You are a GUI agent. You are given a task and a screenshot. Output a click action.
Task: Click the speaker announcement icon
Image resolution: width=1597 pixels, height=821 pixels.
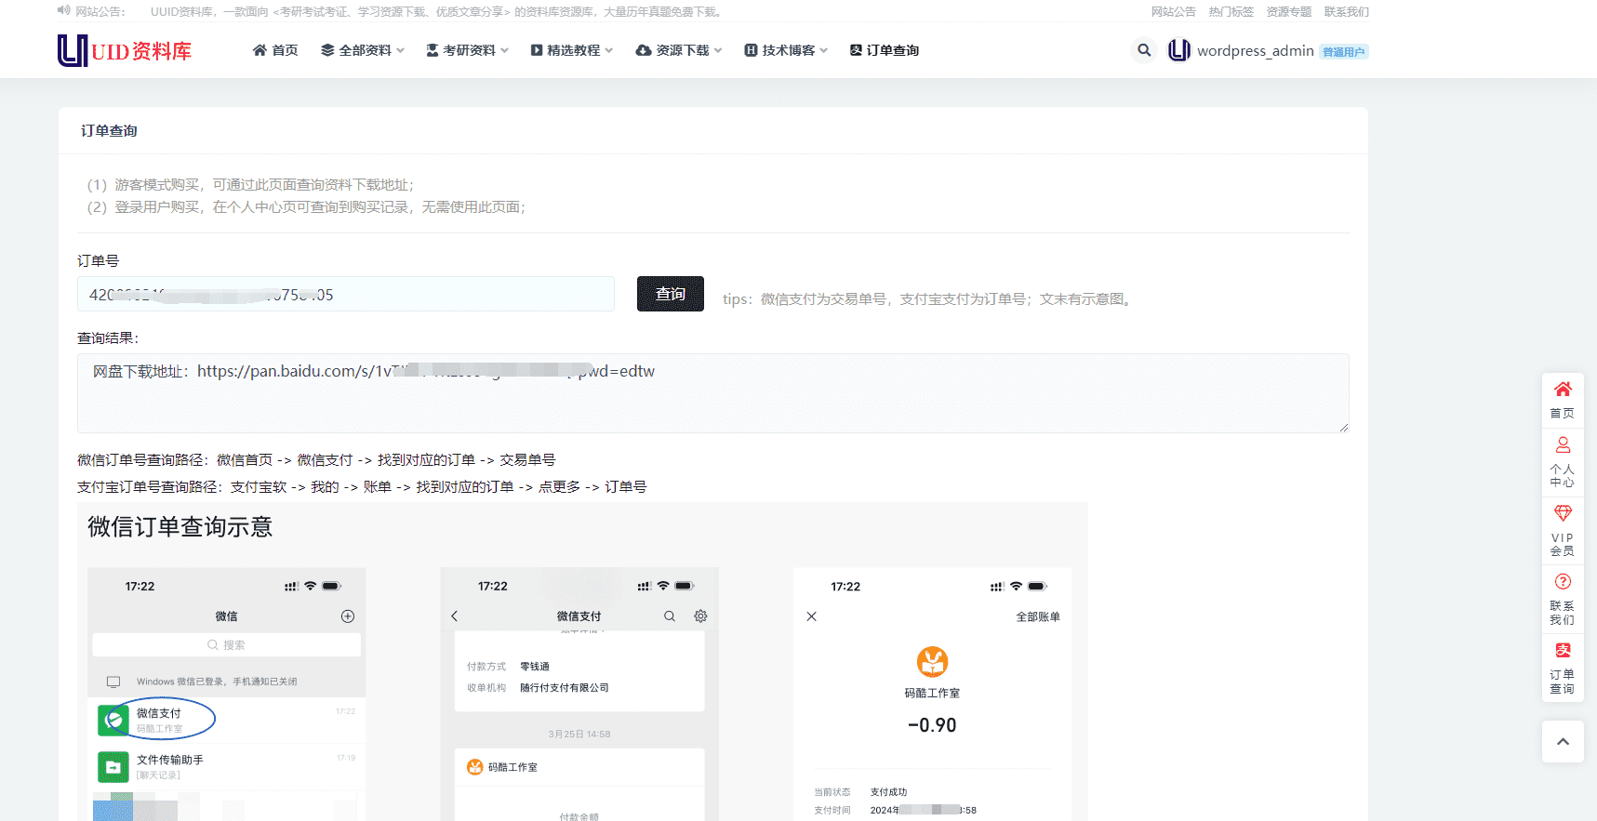[63, 11]
